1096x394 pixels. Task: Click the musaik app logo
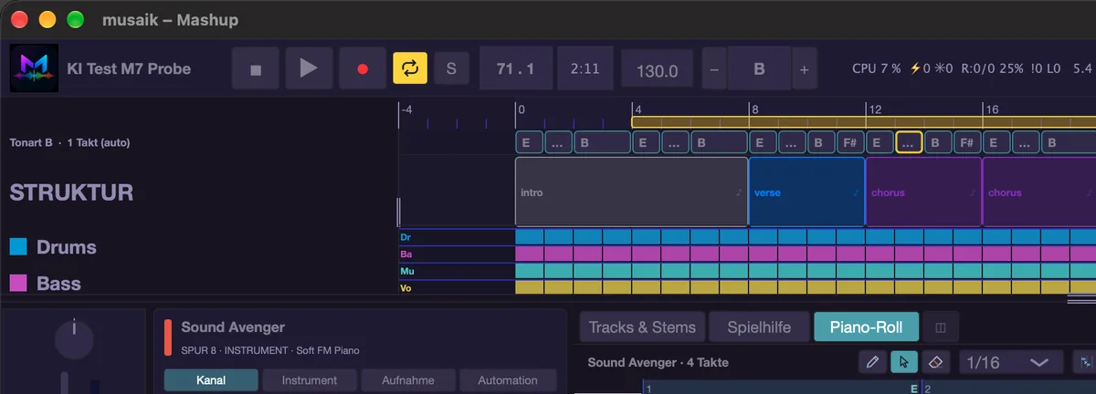(x=34, y=68)
